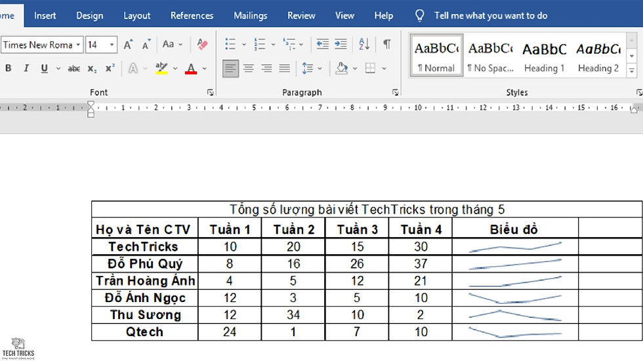Click Biểu đồ header cell
Screen dimensions: 643x361
coord(514,229)
